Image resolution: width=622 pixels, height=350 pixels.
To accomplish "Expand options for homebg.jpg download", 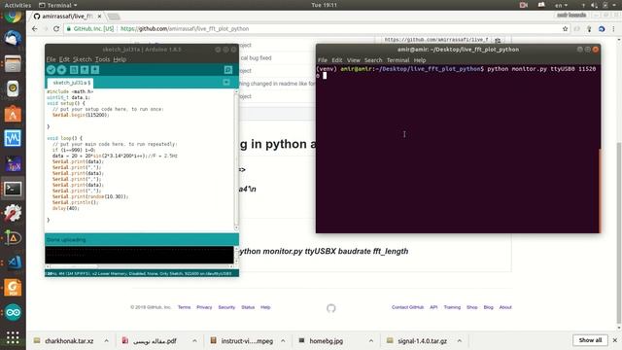I will tap(371, 341).
